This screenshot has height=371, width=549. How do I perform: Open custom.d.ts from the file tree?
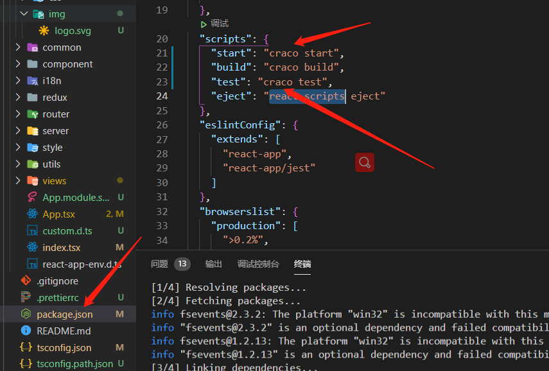[x=67, y=231]
